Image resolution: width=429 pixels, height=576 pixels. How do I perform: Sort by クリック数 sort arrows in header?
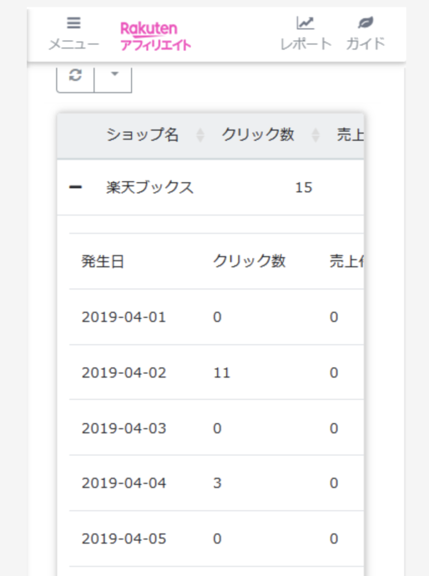click(x=315, y=135)
